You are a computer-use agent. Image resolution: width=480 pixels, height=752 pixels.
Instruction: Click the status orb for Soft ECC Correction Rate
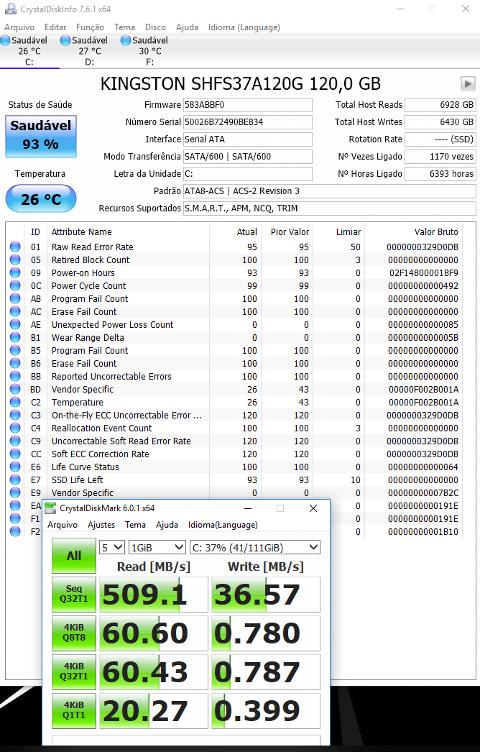(15, 454)
